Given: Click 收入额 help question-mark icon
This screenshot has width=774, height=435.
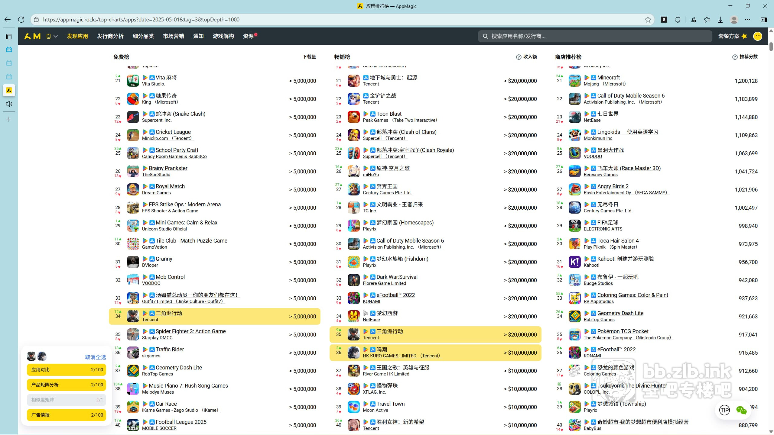Looking at the screenshot, I should click(519, 57).
